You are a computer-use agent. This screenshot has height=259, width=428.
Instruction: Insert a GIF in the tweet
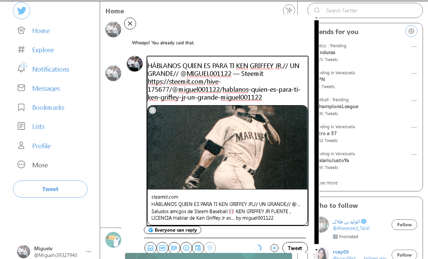163,248
